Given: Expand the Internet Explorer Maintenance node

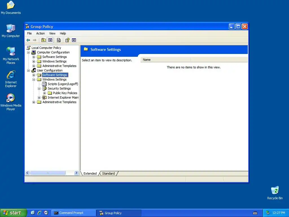Looking at the screenshot, I should click(39, 97).
